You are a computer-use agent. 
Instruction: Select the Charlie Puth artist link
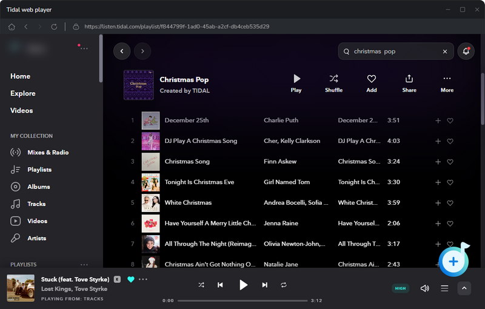pyautogui.click(x=281, y=120)
